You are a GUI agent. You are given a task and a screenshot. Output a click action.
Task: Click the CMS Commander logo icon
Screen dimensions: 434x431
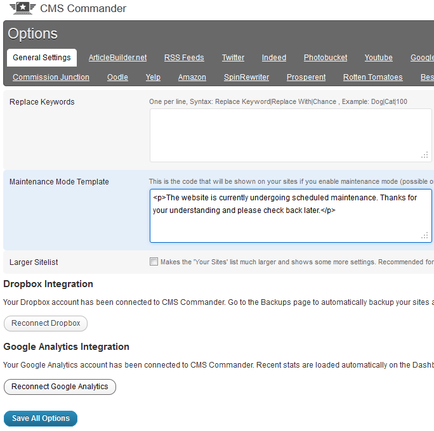click(x=23, y=8)
